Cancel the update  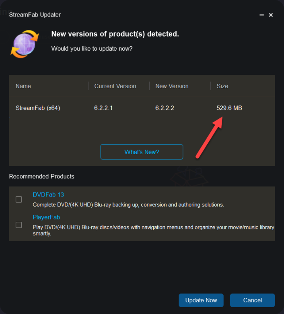click(252, 300)
